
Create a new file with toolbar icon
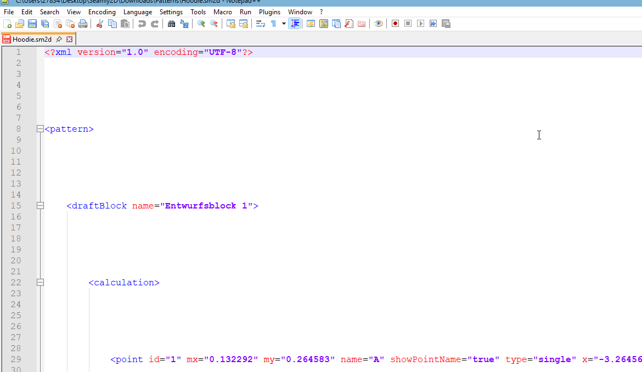(8, 24)
